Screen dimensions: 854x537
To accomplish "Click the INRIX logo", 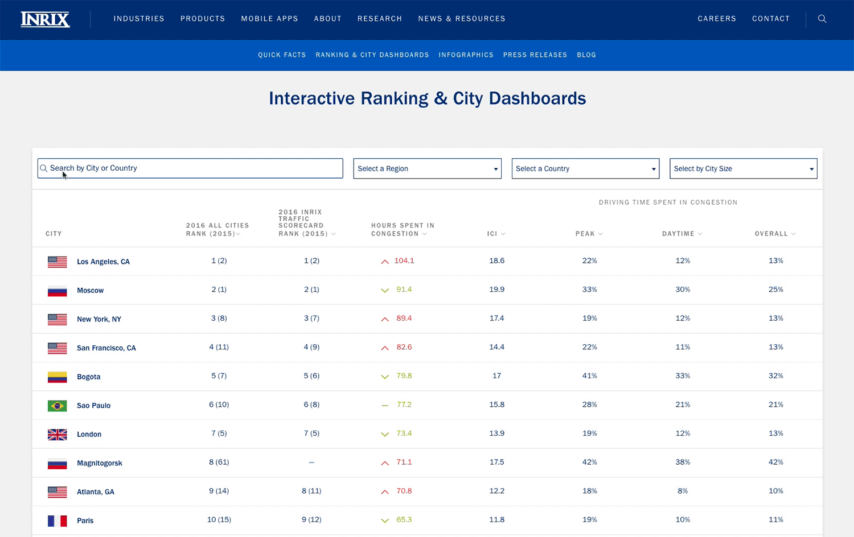I will pyautogui.click(x=46, y=19).
